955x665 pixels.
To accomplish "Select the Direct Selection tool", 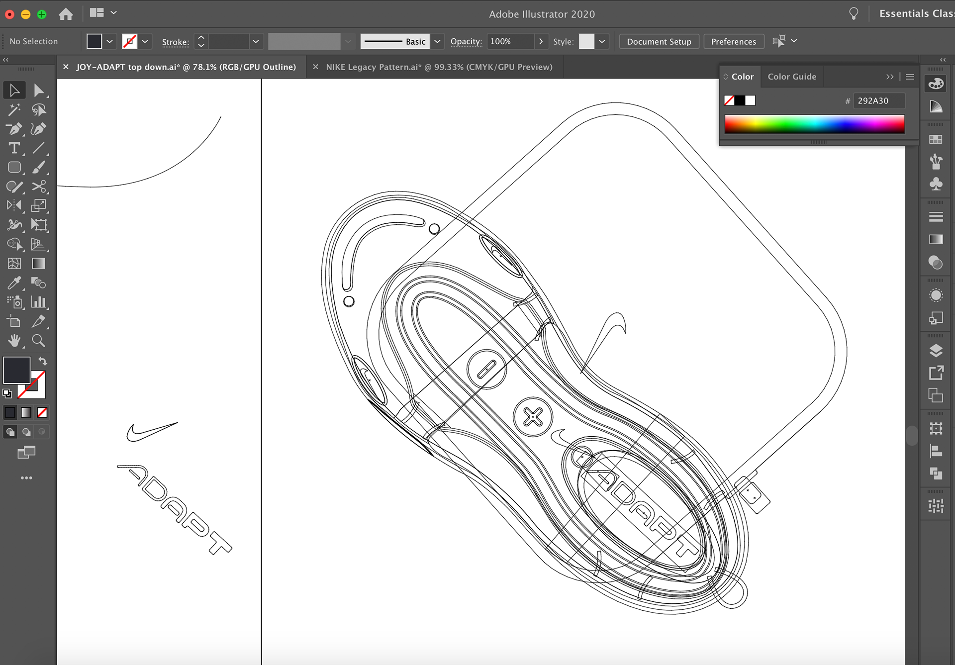I will (39, 91).
